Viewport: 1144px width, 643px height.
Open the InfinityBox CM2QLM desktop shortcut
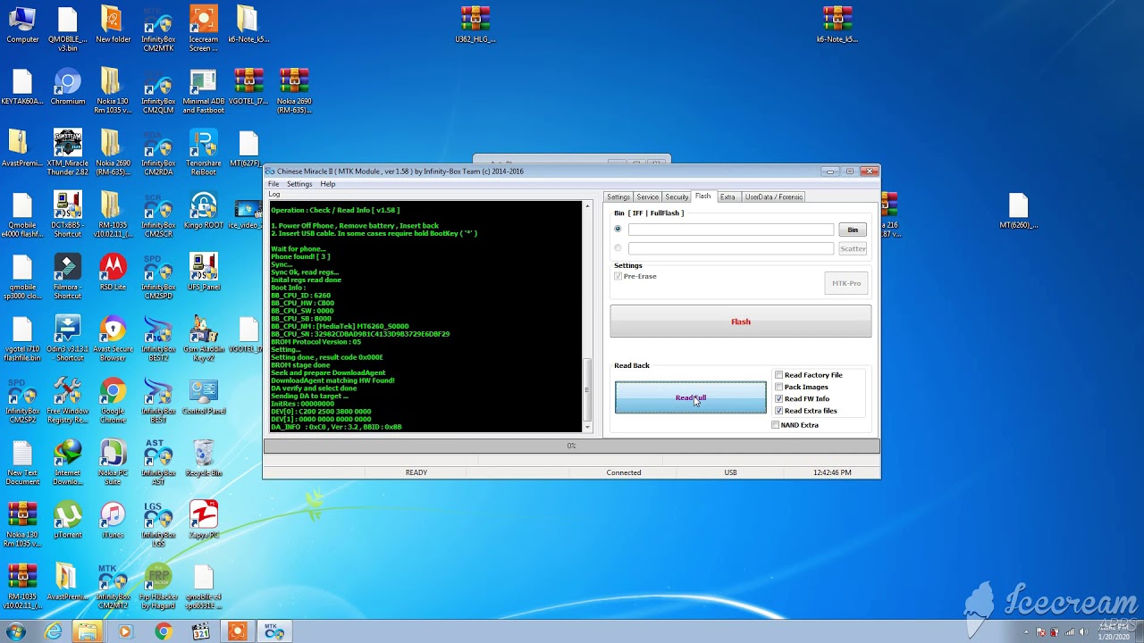point(158,90)
